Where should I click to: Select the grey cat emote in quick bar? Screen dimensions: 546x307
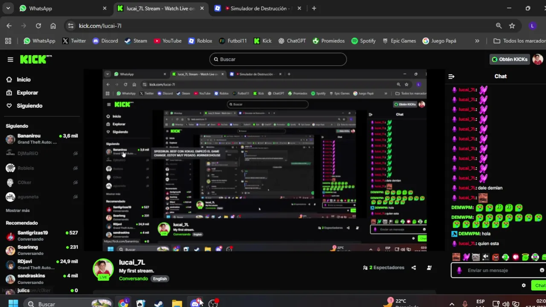476,257
